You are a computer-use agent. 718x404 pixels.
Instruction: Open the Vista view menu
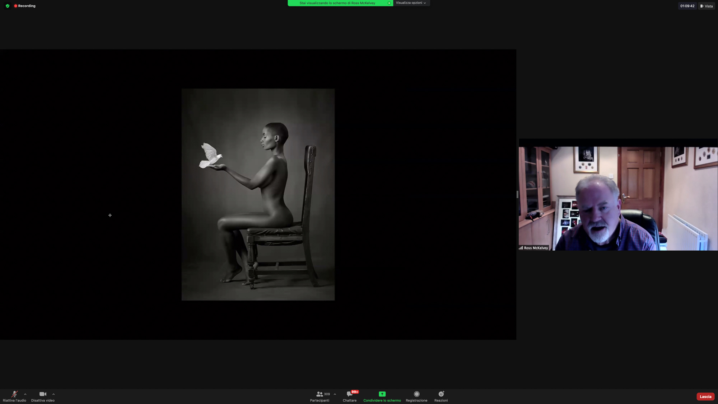(707, 6)
